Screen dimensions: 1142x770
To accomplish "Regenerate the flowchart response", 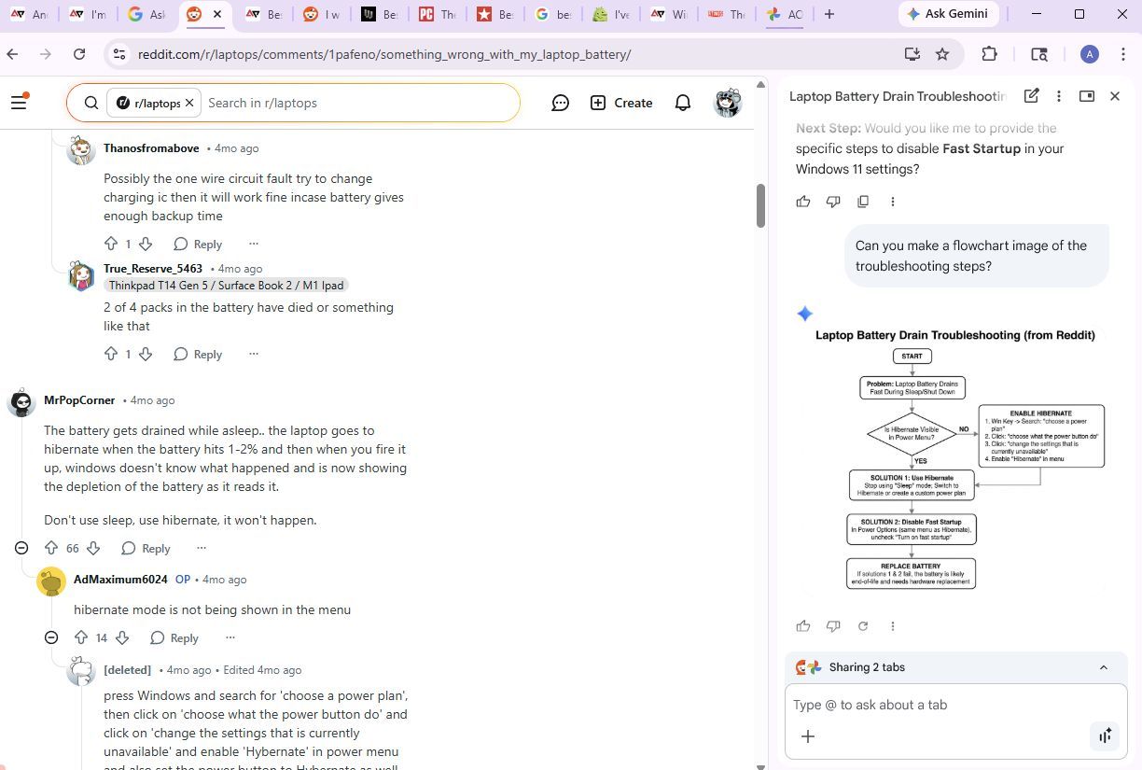I will tap(863, 626).
